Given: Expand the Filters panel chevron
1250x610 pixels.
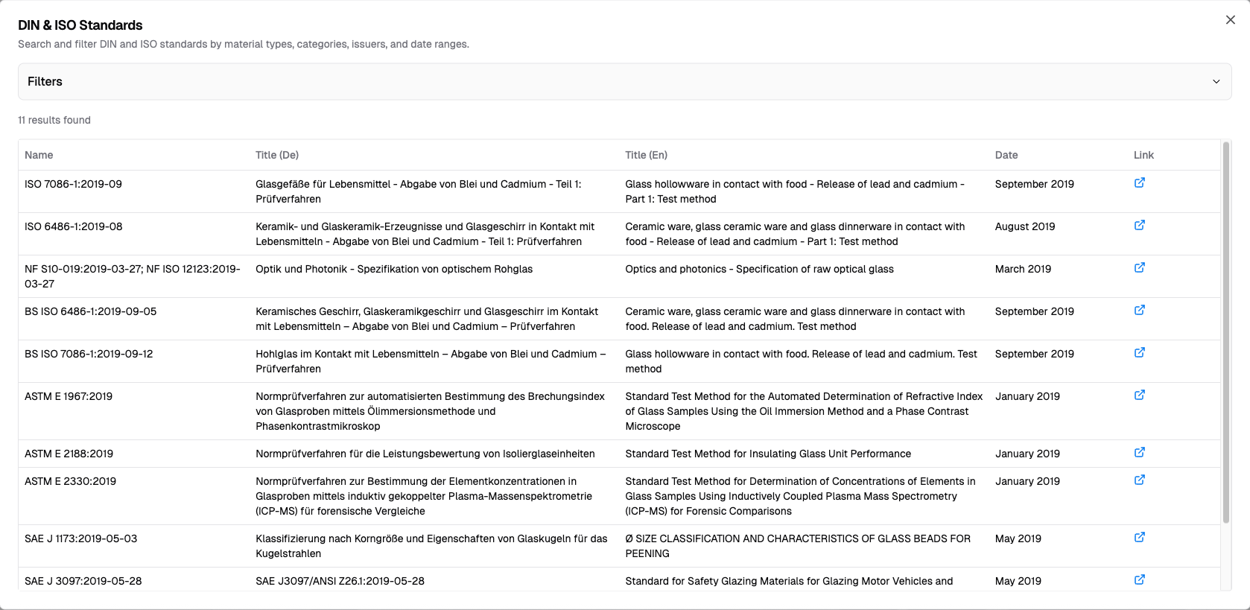Looking at the screenshot, I should [1216, 82].
